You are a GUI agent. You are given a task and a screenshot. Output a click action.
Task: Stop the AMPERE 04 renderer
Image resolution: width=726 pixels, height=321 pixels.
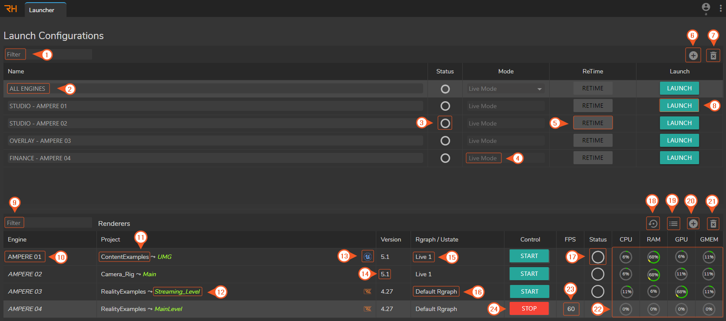click(x=529, y=308)
